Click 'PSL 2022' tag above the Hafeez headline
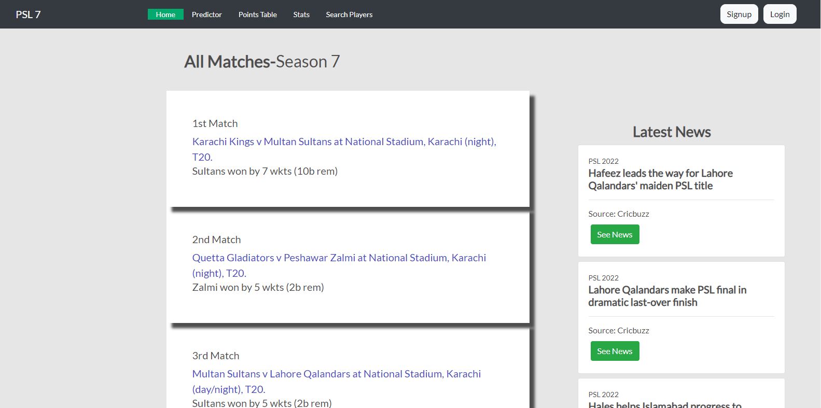Viewport: 821px width, 408px height. click(604, 161)
